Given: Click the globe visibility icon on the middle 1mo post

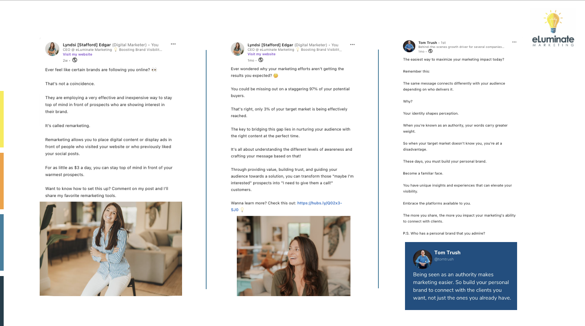Looking at the screenshot, I should 261,60.
